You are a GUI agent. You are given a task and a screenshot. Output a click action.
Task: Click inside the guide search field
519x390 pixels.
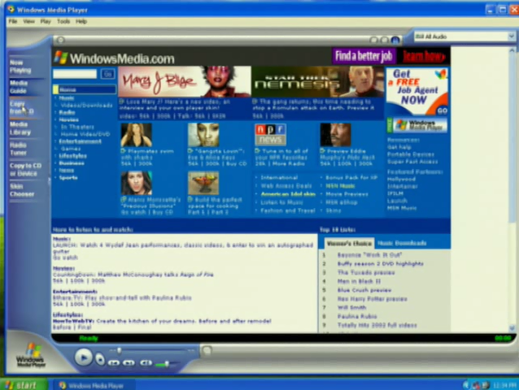[x=75, y=74]
